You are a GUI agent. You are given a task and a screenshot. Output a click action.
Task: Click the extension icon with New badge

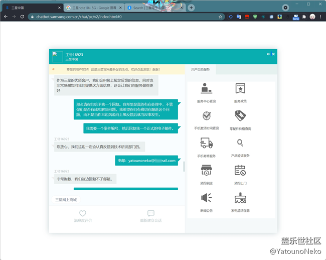point(296,17)
